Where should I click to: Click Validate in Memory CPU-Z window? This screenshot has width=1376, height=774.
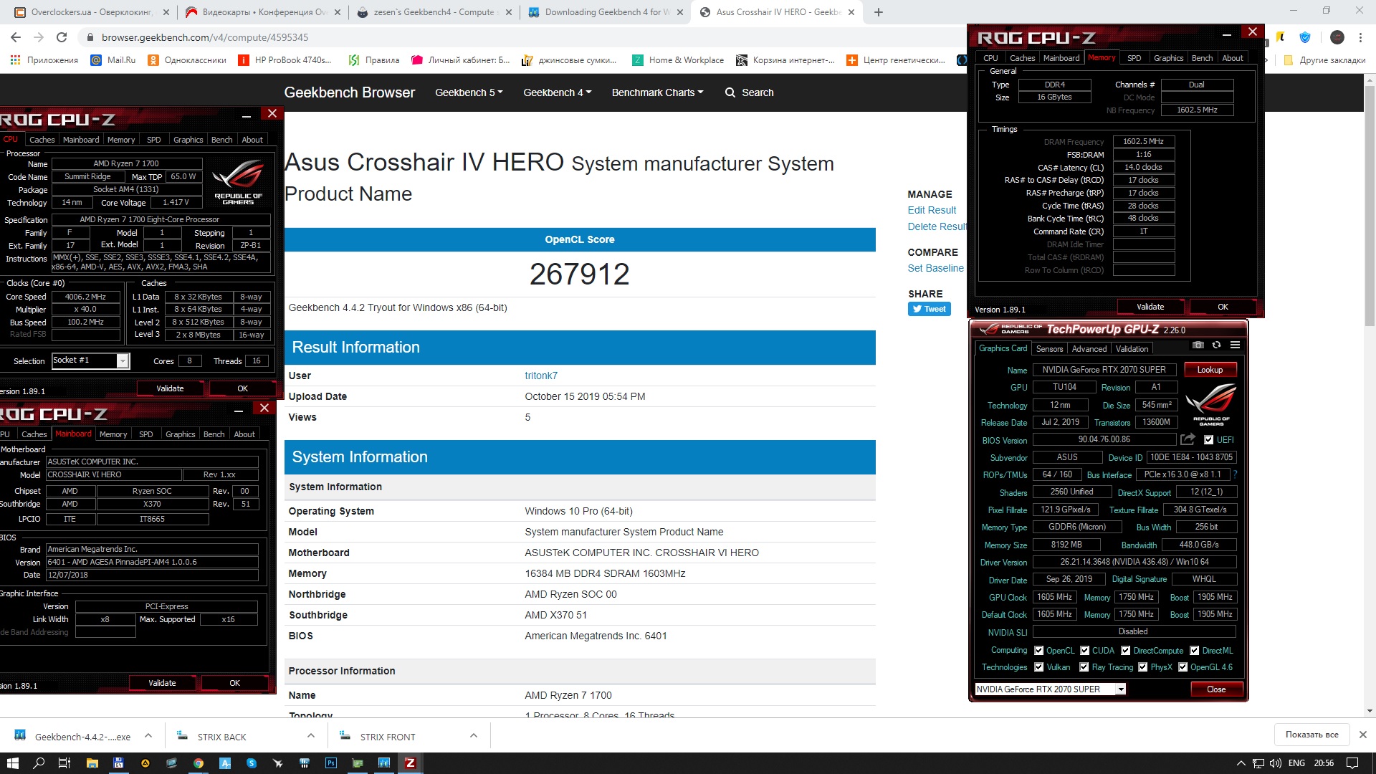point(1150,307)
